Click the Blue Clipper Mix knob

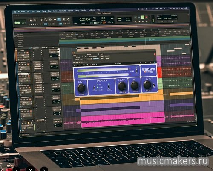click(134, 85)
